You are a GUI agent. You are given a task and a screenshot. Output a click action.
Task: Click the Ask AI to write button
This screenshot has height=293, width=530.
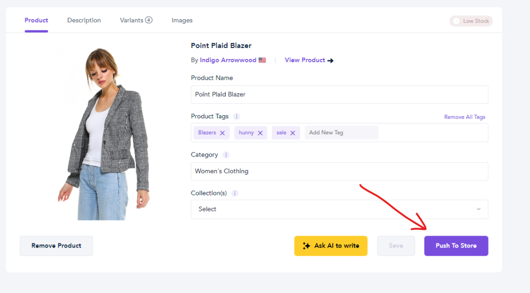coord(331,245)
